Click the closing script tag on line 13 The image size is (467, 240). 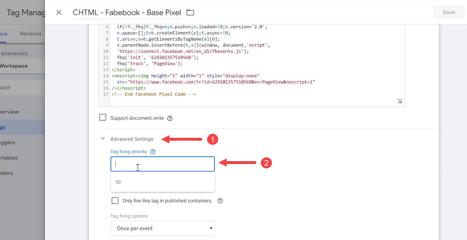[123, 70]
